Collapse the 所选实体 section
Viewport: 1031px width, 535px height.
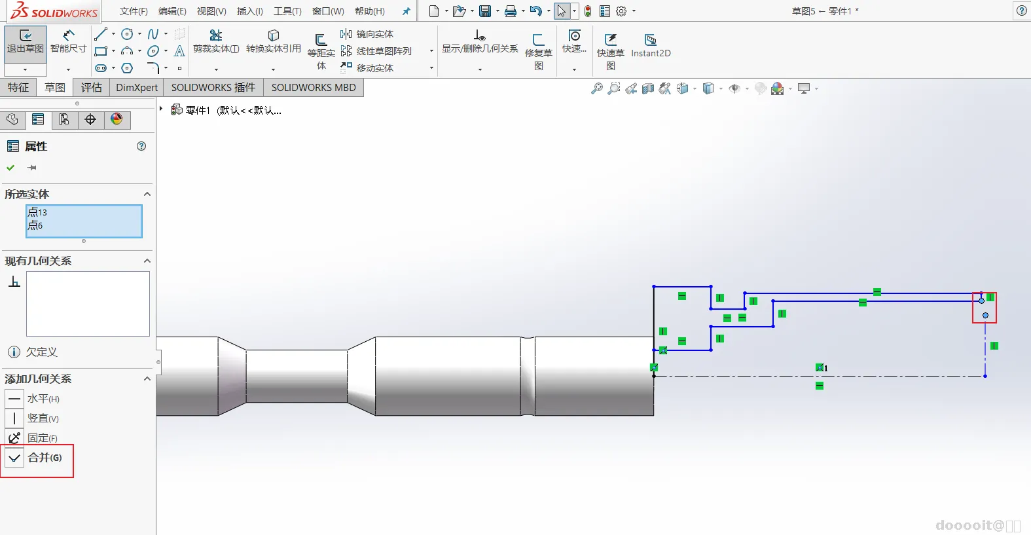(147, 194)
